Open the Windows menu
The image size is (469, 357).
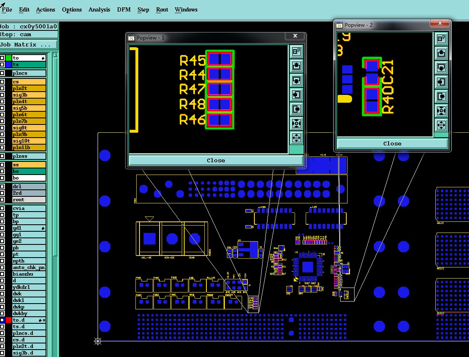pyautogui.click(x=186, y=9)
